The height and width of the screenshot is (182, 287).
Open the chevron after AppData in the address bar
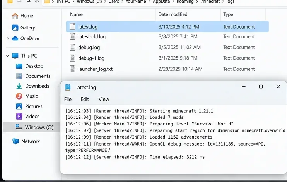pos(173,2)
